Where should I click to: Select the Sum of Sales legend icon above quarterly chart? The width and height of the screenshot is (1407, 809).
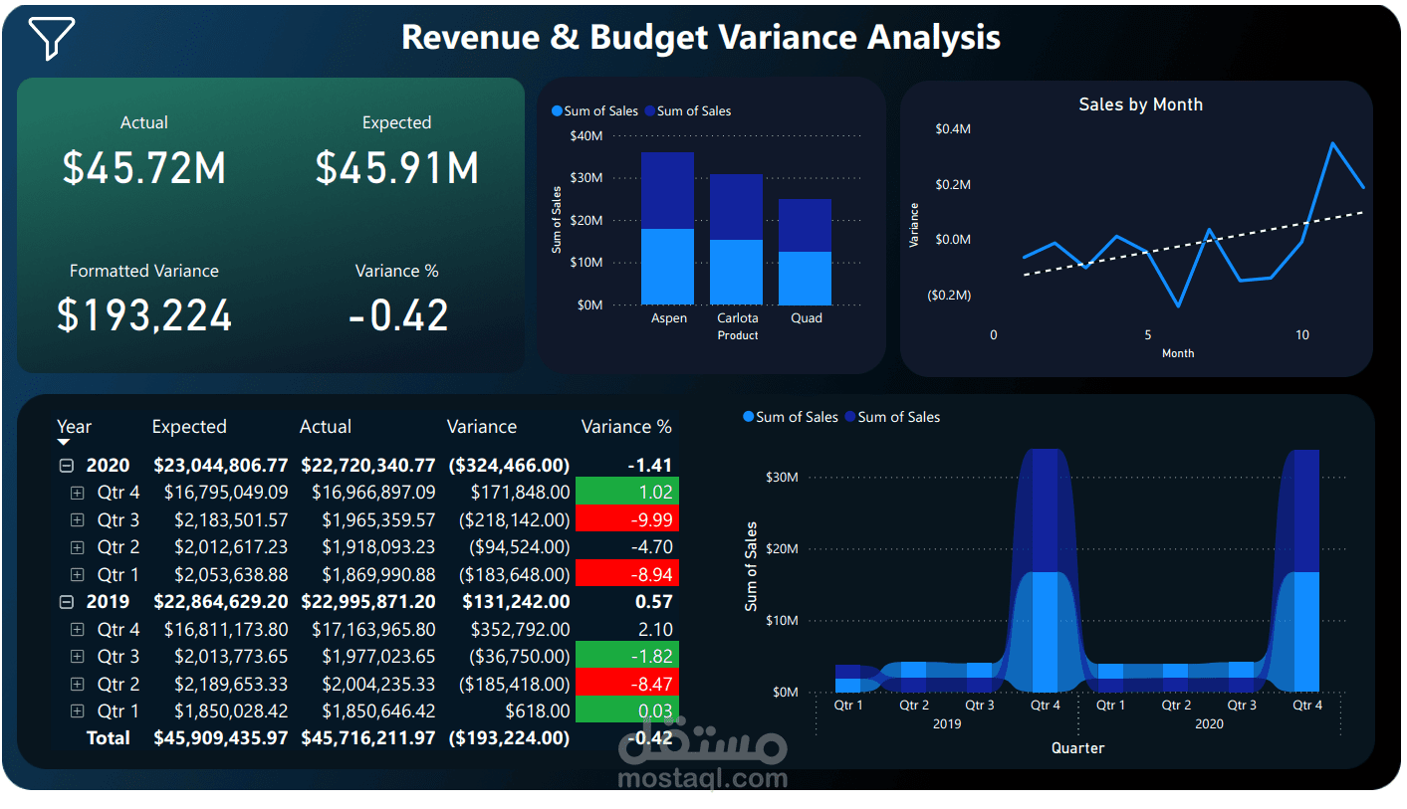click(x=748, y=417)
